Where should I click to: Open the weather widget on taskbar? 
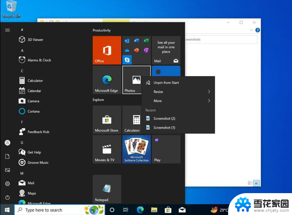pyautogui.click(x=219, y=210)
